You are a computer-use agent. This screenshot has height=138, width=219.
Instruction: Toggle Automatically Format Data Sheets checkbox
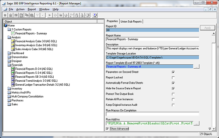click(x=173, y=83)
